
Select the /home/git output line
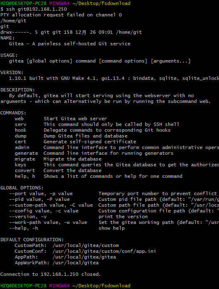[x=13, y=21]
